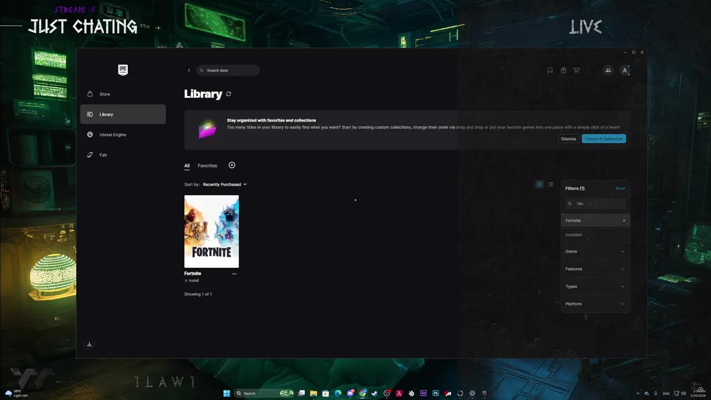Dismiss the collections banner
The image size is (711, 400).
569,139
